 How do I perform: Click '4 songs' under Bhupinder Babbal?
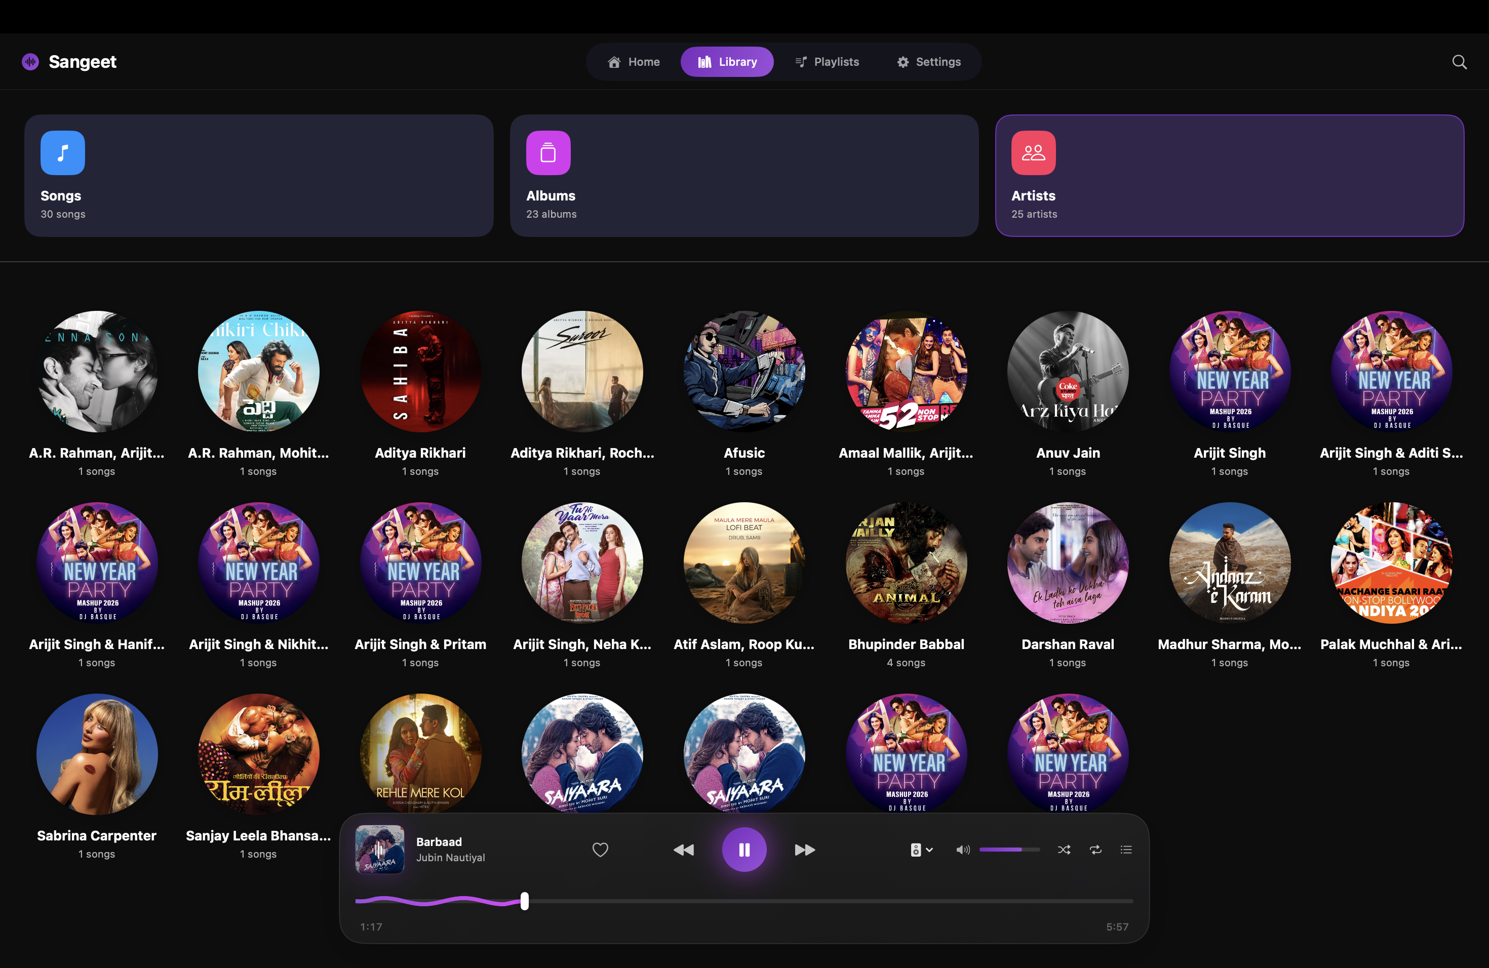pos(906,662)
